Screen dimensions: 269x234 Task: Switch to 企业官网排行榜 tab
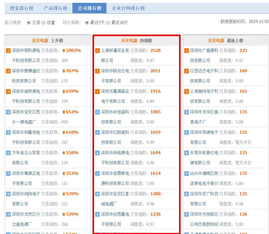click(x=128, y=8)
